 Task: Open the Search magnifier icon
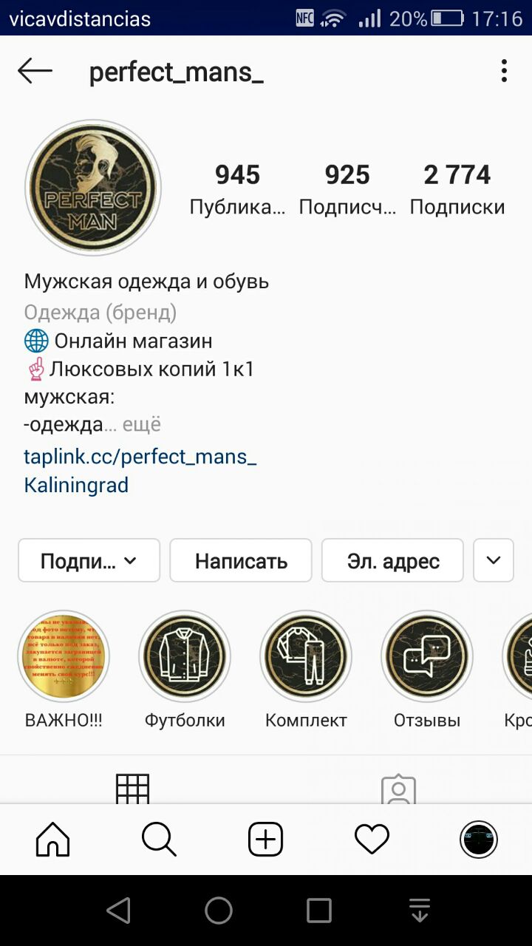[159, 840]
